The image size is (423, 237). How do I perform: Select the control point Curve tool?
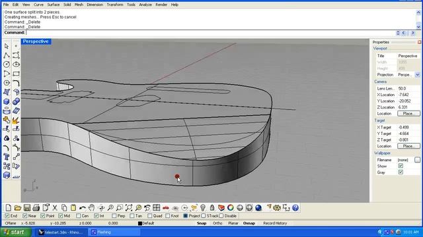point(16,55)
